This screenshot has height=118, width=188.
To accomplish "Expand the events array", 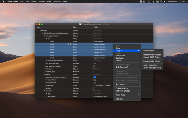I will point(44,75).
